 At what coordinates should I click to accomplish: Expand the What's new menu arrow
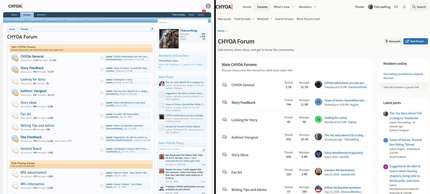tap(293, 7)
